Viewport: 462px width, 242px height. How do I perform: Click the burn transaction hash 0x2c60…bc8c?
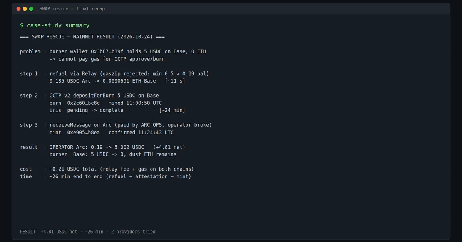click(84, 103)
